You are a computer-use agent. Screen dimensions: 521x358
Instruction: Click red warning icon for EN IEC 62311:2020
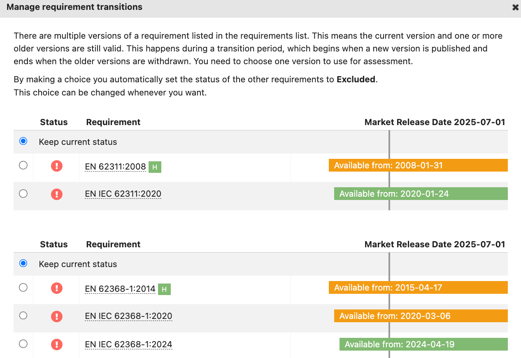(57, 193)
